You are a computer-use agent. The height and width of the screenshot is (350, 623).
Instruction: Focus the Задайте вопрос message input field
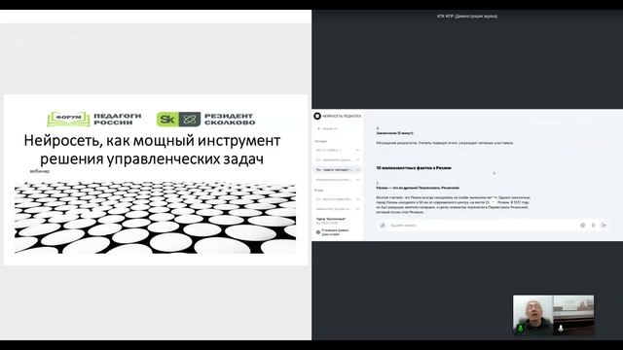coord(483,225)
